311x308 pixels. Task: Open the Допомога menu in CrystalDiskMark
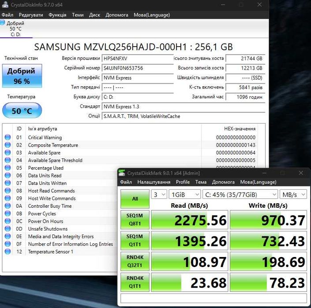(x=223, y=182)
